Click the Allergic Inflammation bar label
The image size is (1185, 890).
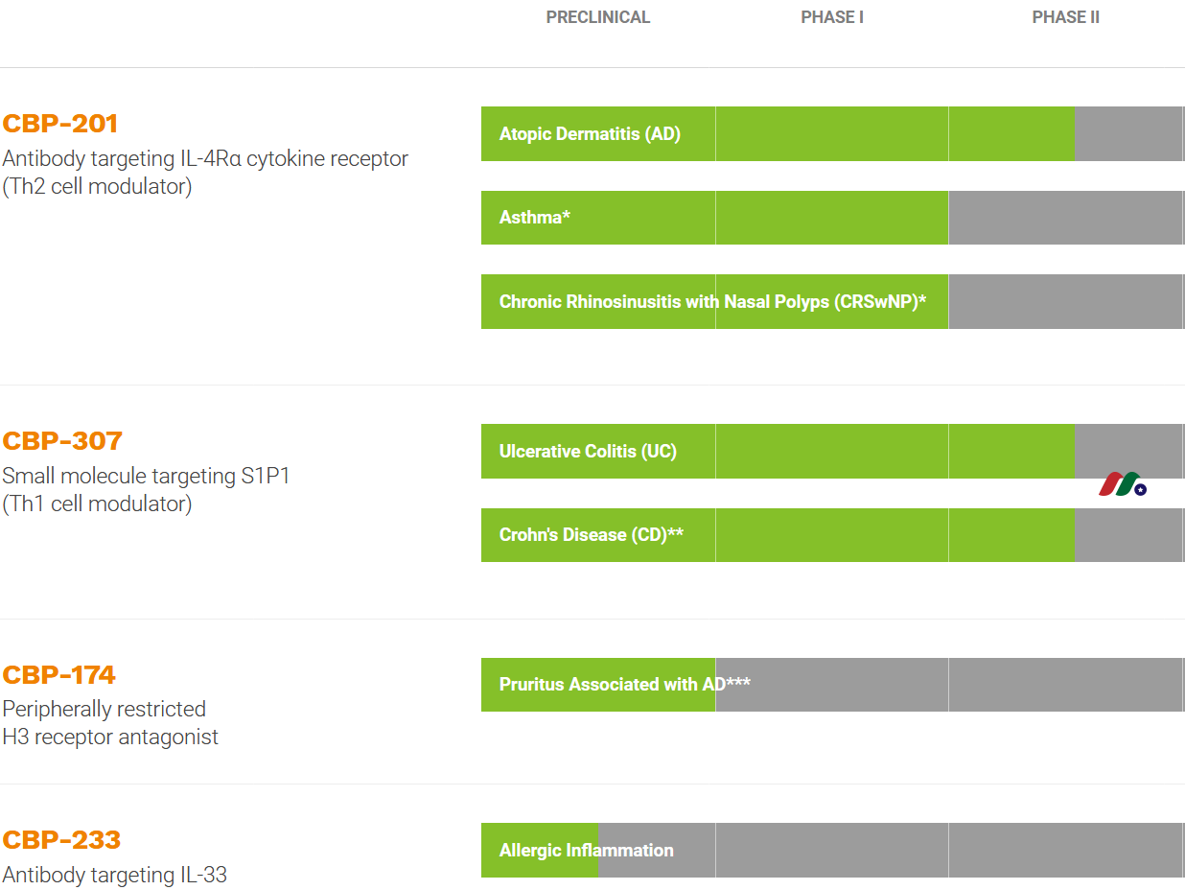click(x=586, y=851)
